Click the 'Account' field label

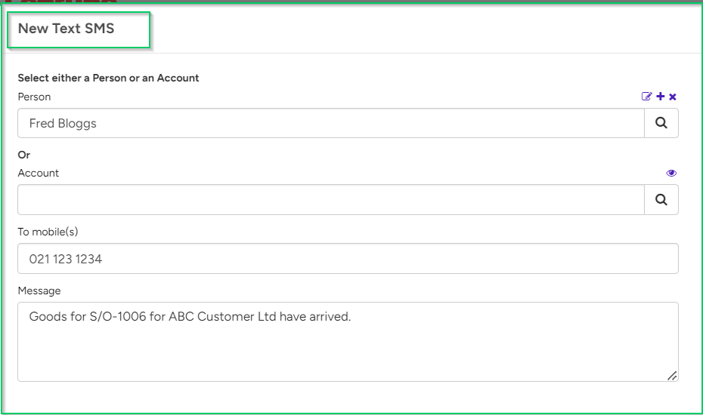tap(38, 174)
